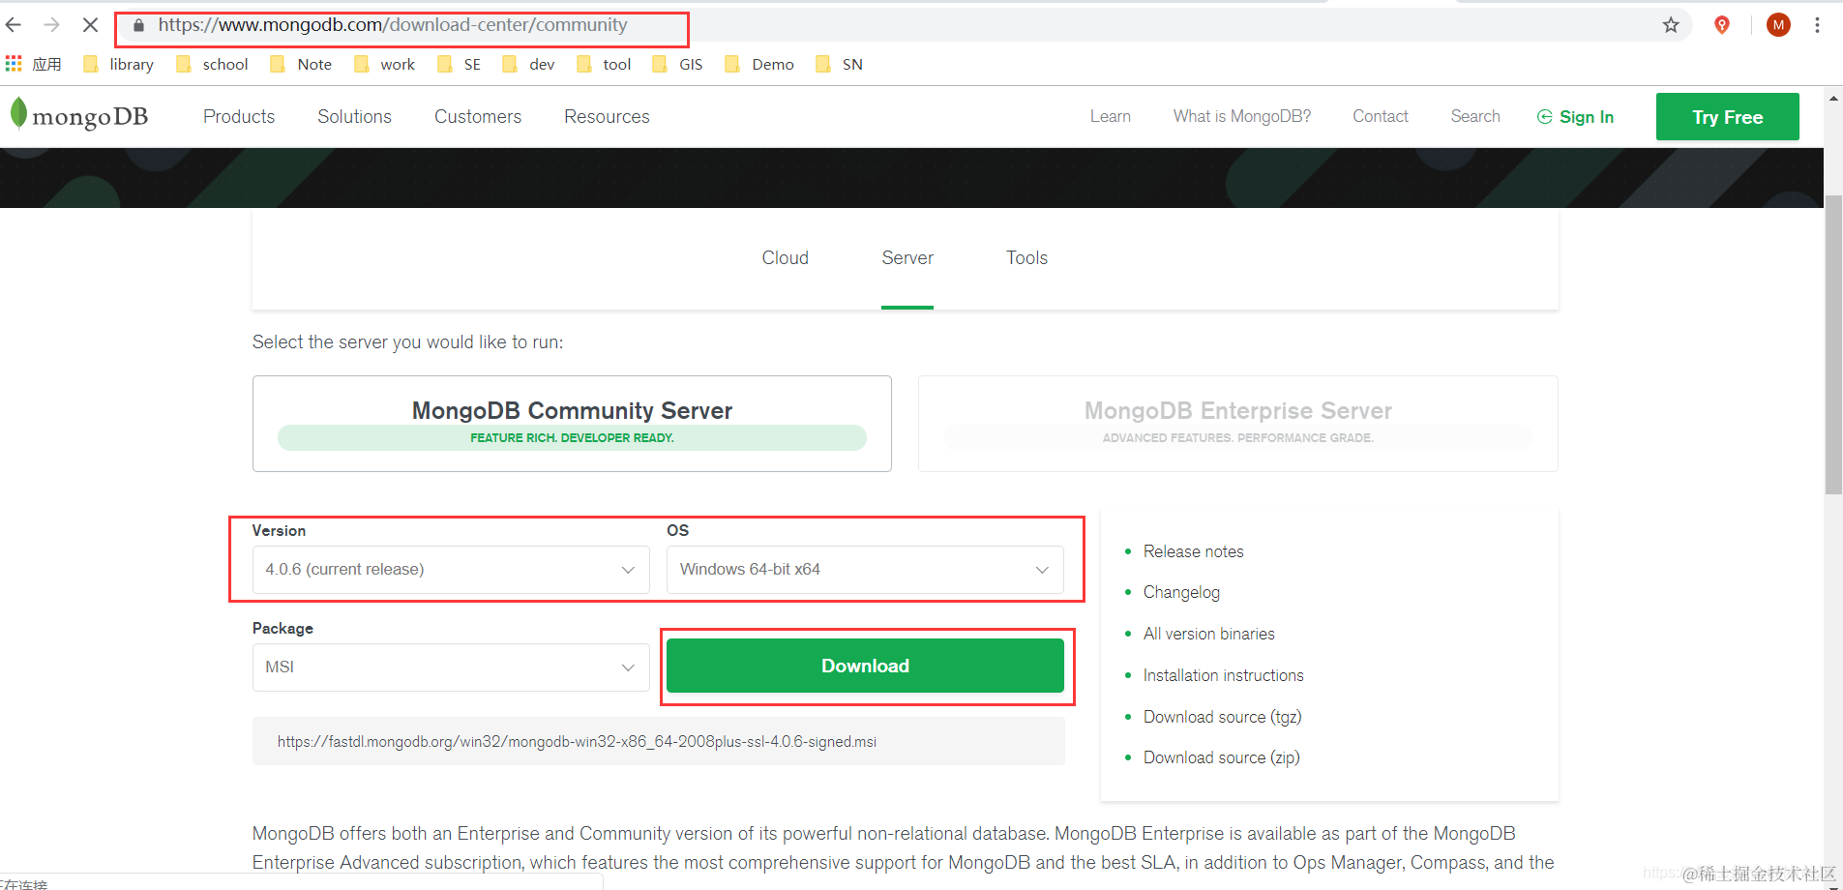Open the Package dropdown
The width and height of the screenshot is (1843, 890).
451,667
